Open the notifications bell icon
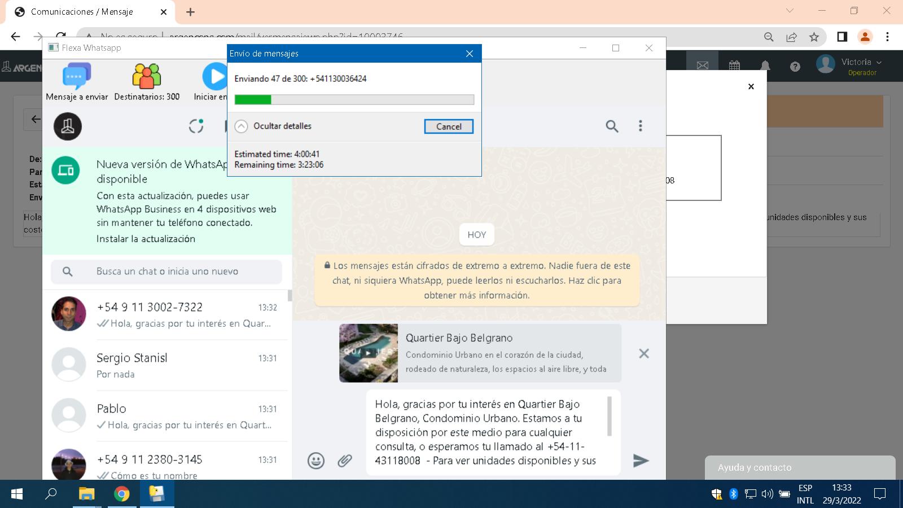The height and width of the screenshot is (508, 903). point(765,66)
